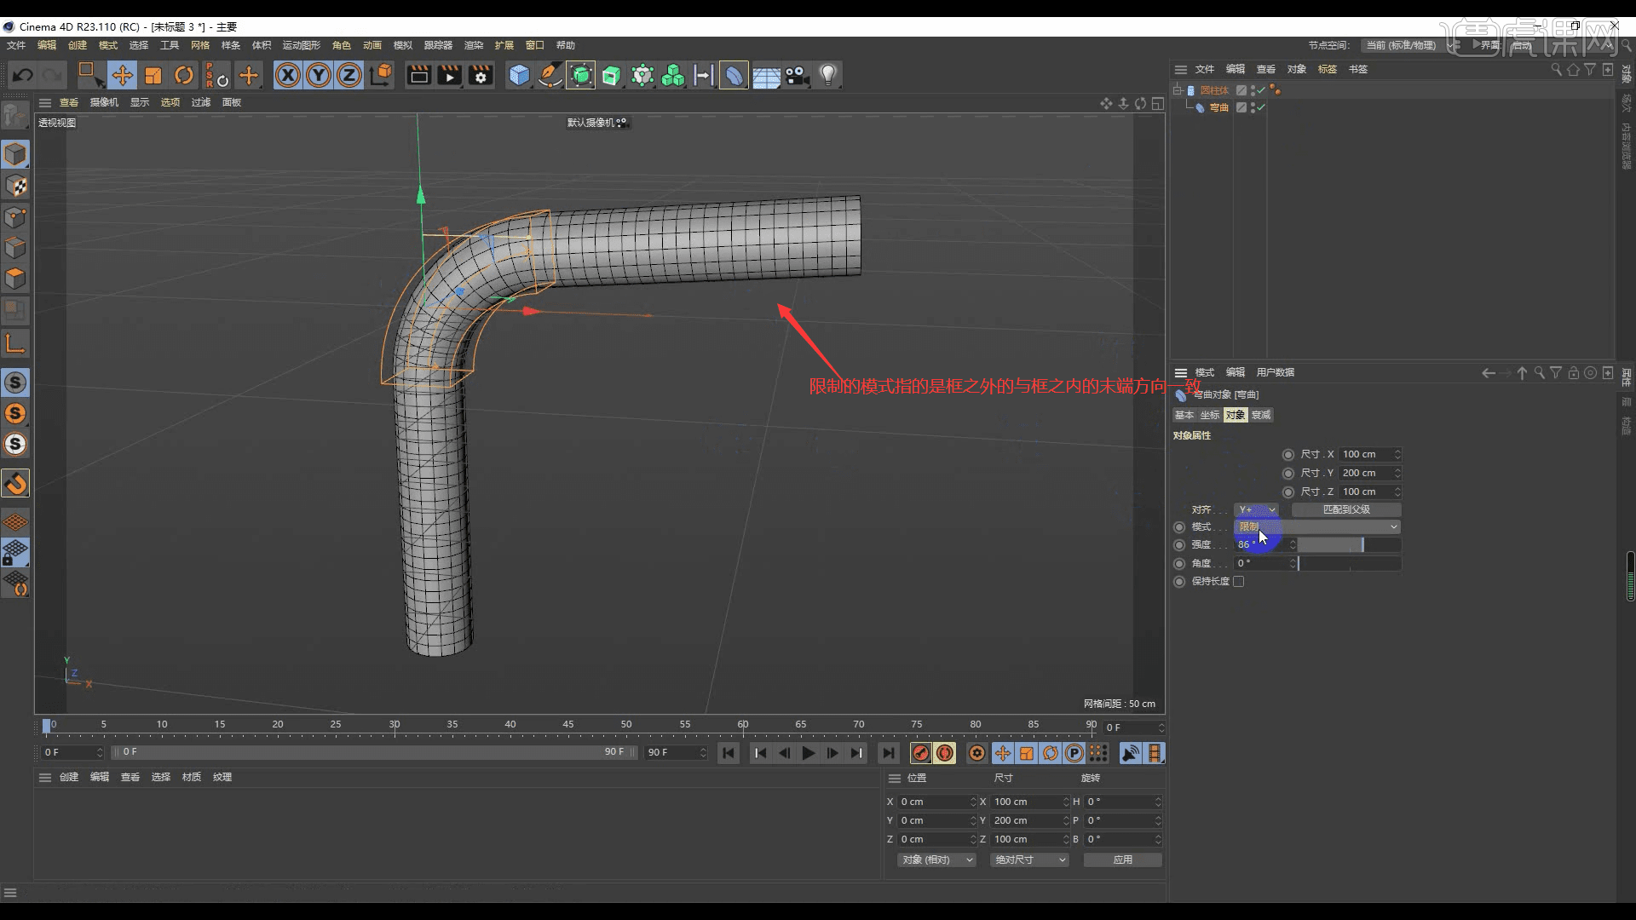Click the locked workplane icon
Screen dimensions: 1636x920
pyautogui.click(x=15, y=553)
